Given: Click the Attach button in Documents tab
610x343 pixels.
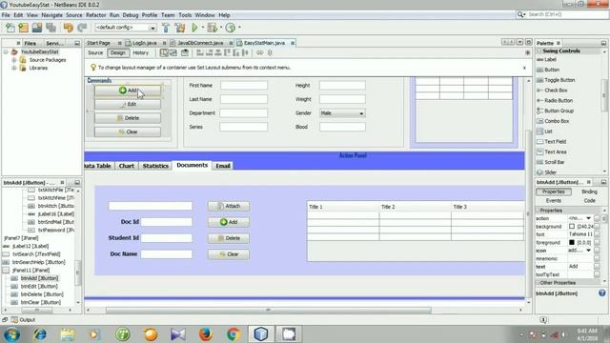Looking at the screenshot, I should [229, 206].
